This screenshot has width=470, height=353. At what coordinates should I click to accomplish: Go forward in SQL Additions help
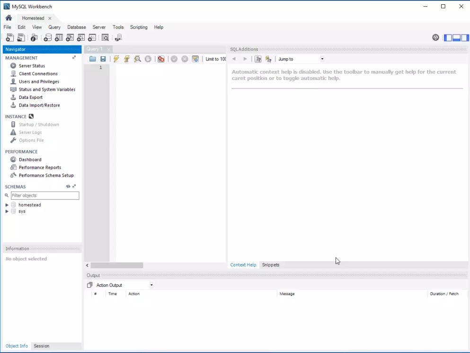tap(245, 59)
